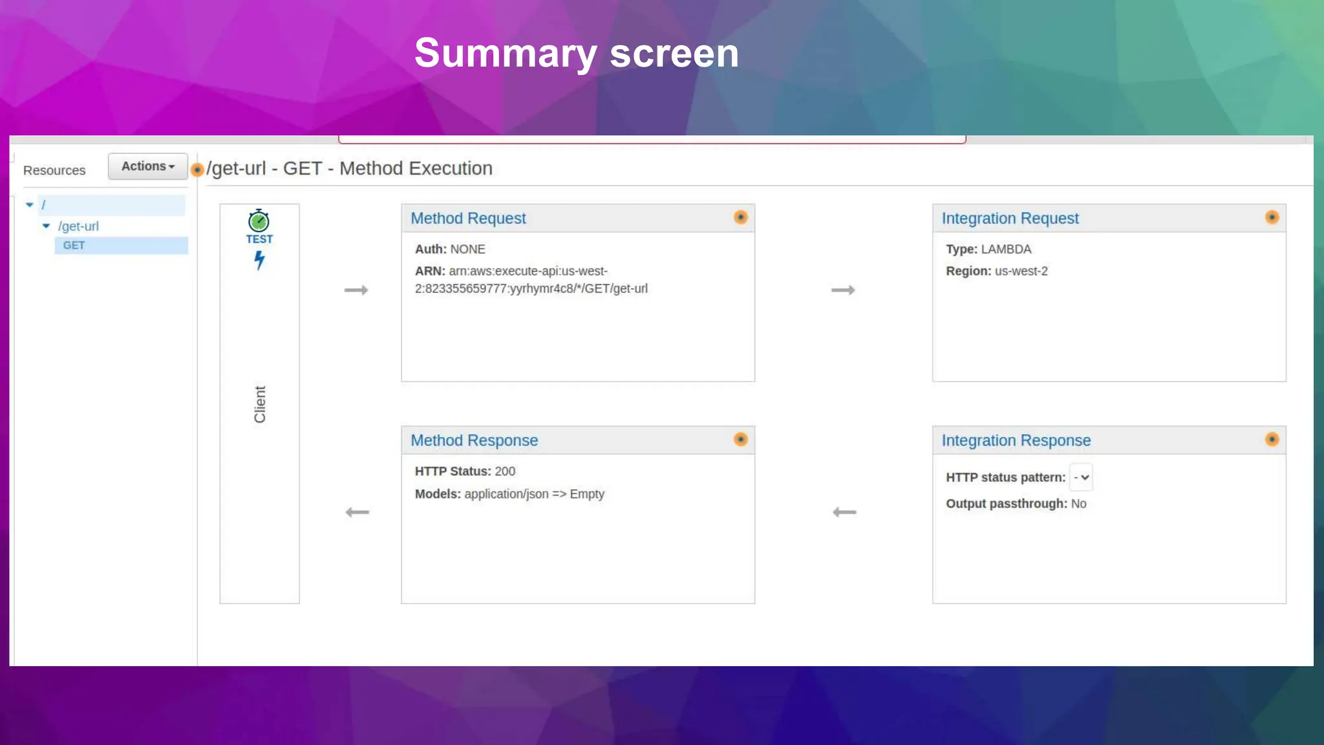Click the lightning bolt icon under TEST
Viewport: 1324px width, 745px height.
[x=259, y=260]
